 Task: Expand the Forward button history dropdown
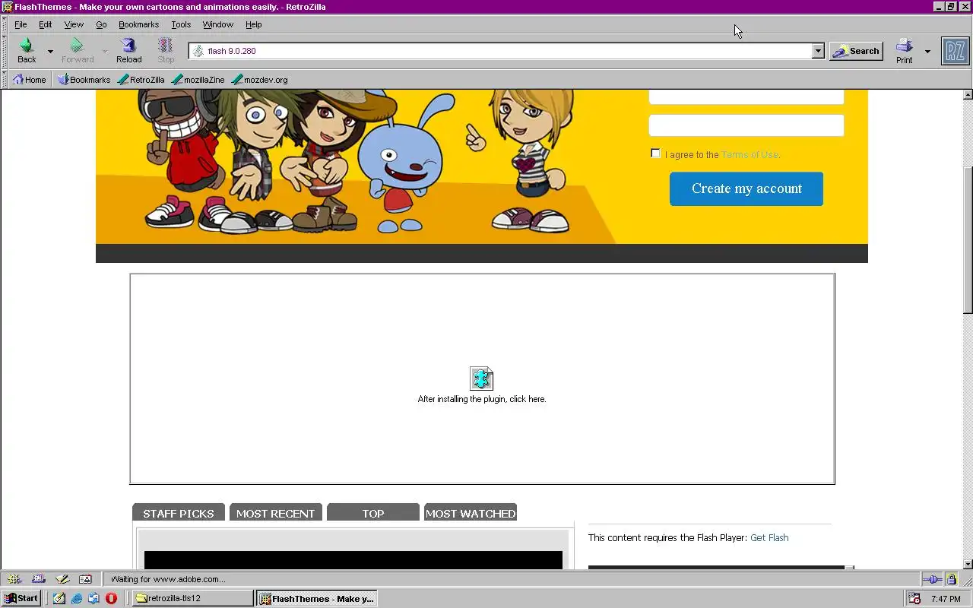coord(104,51)
